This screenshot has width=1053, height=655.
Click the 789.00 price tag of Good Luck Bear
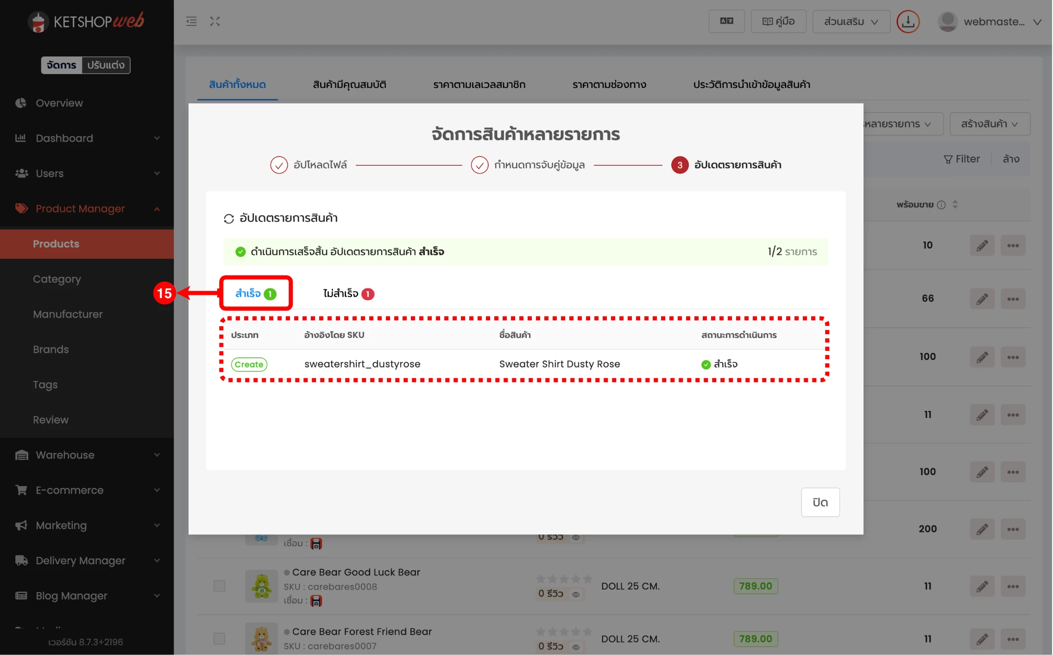click(x=755, y=586)
